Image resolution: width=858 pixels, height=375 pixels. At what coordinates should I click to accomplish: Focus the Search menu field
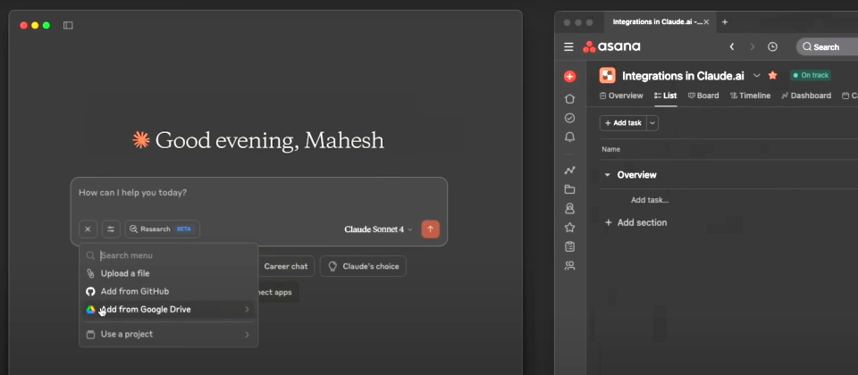tap(169, 255)
